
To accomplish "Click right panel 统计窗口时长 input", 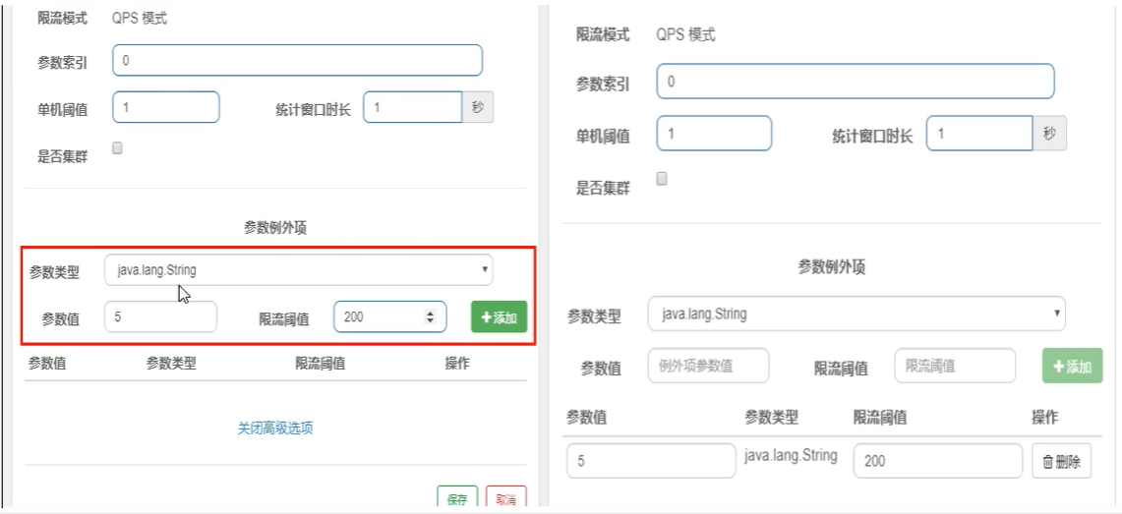I will click(978, 133).
